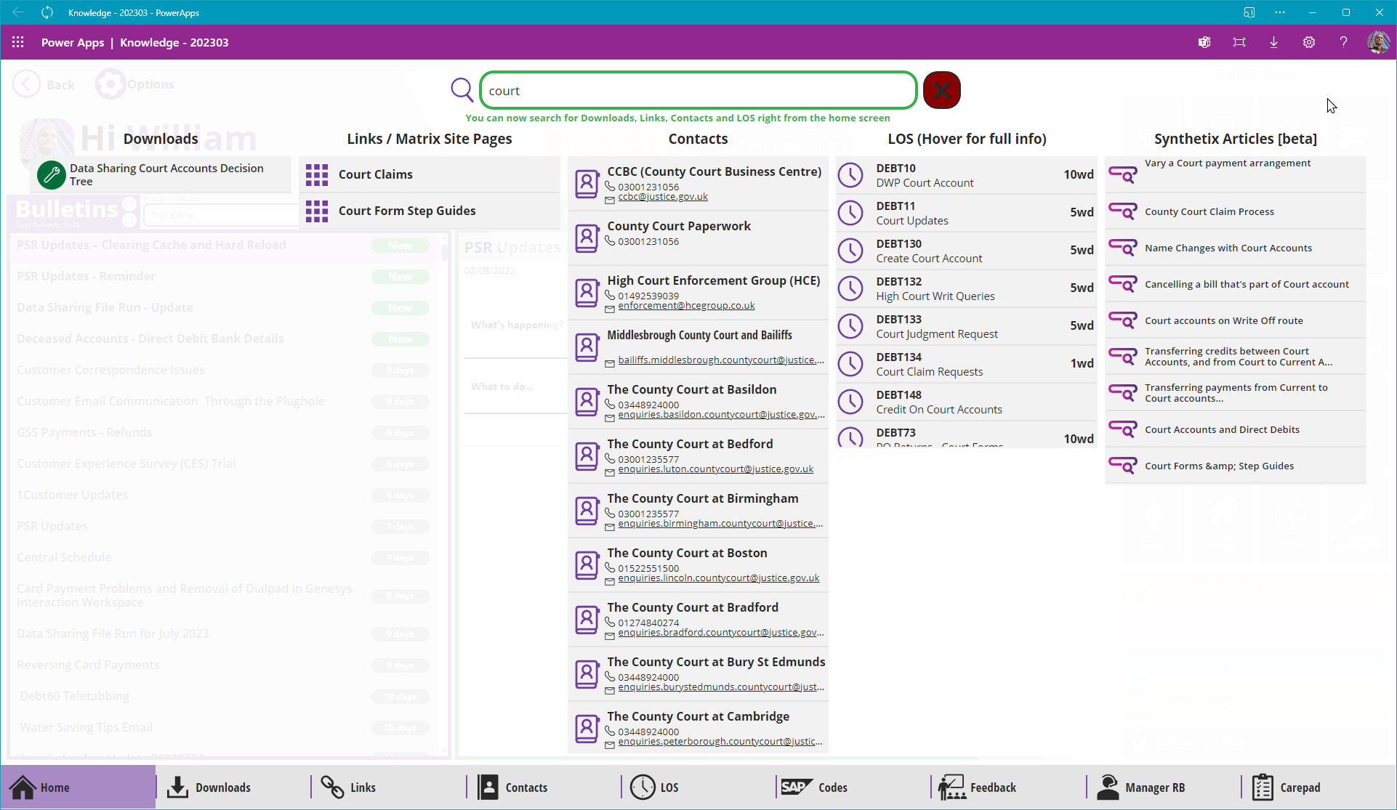Click the magnifier search icon
The height and width of the screenshot is (810, 1397).
pyautogui.click(x=462, y=90)
